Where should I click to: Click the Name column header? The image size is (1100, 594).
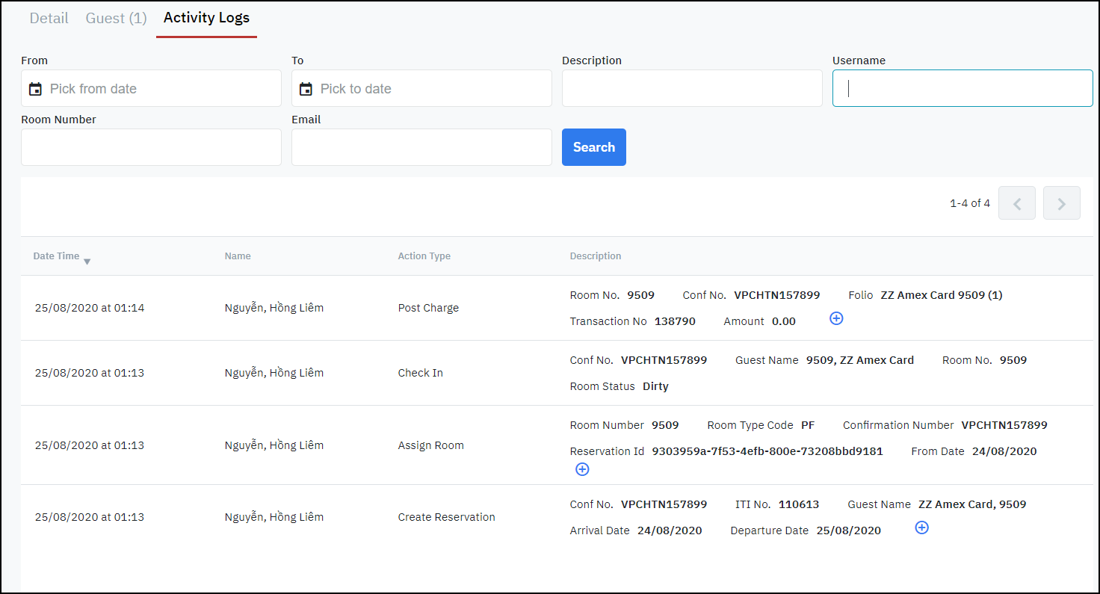coord(238,256)
